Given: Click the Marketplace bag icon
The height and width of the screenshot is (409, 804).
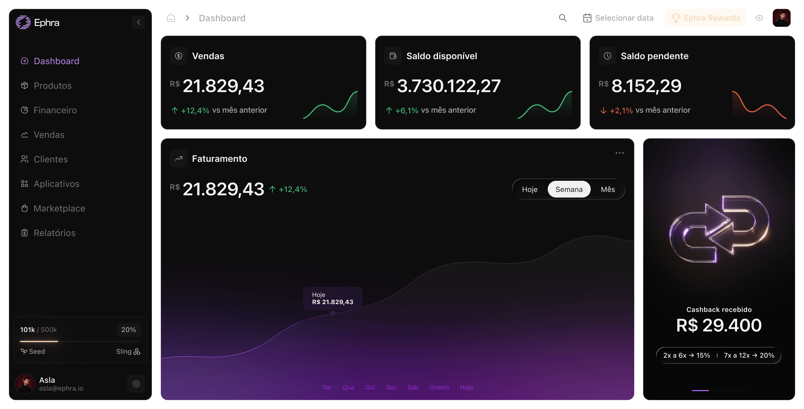Looking at the screenshot, I should click(x=25, y=208).
